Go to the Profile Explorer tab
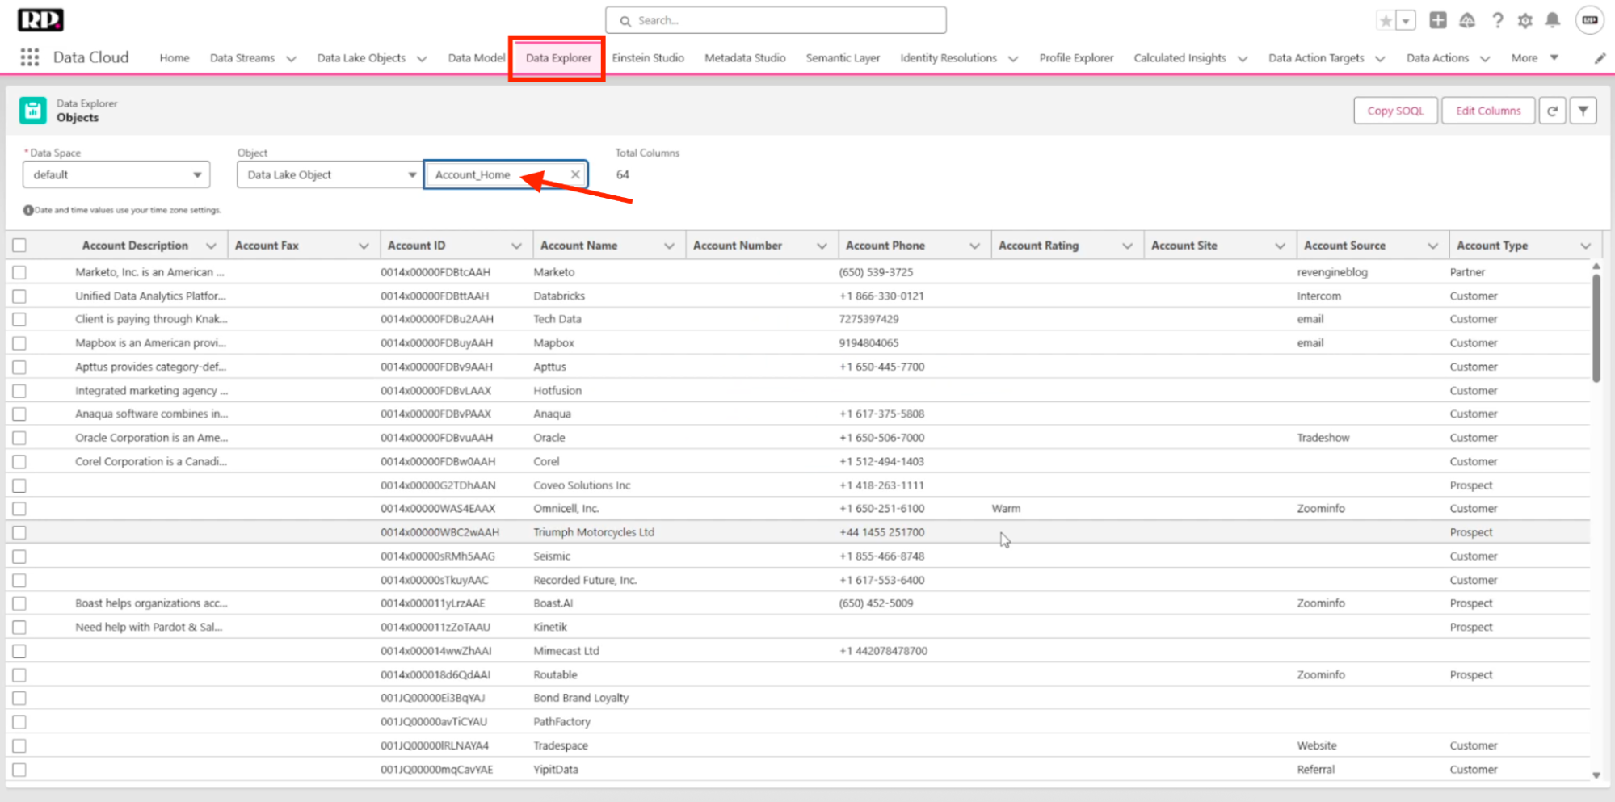This screenshot has width=1615, height=802. coord(1075,58)
